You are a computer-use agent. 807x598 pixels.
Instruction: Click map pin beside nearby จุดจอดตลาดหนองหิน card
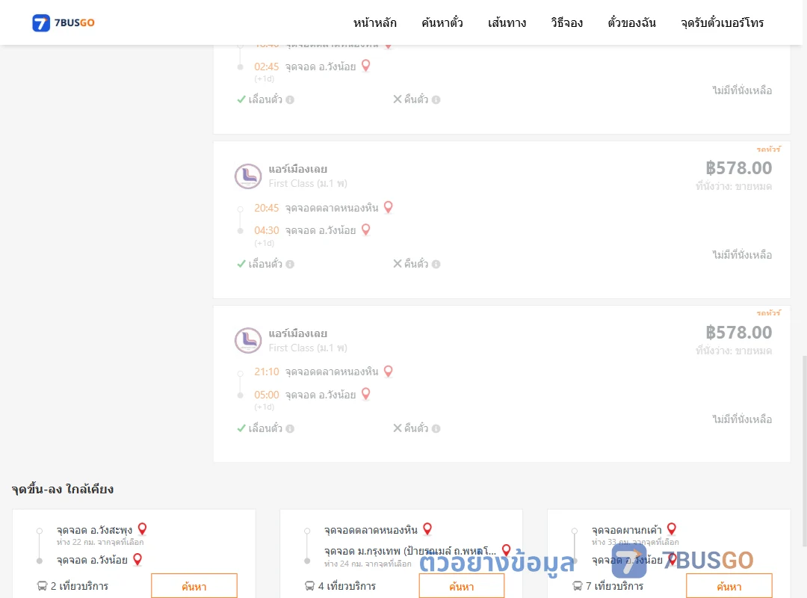427,529
